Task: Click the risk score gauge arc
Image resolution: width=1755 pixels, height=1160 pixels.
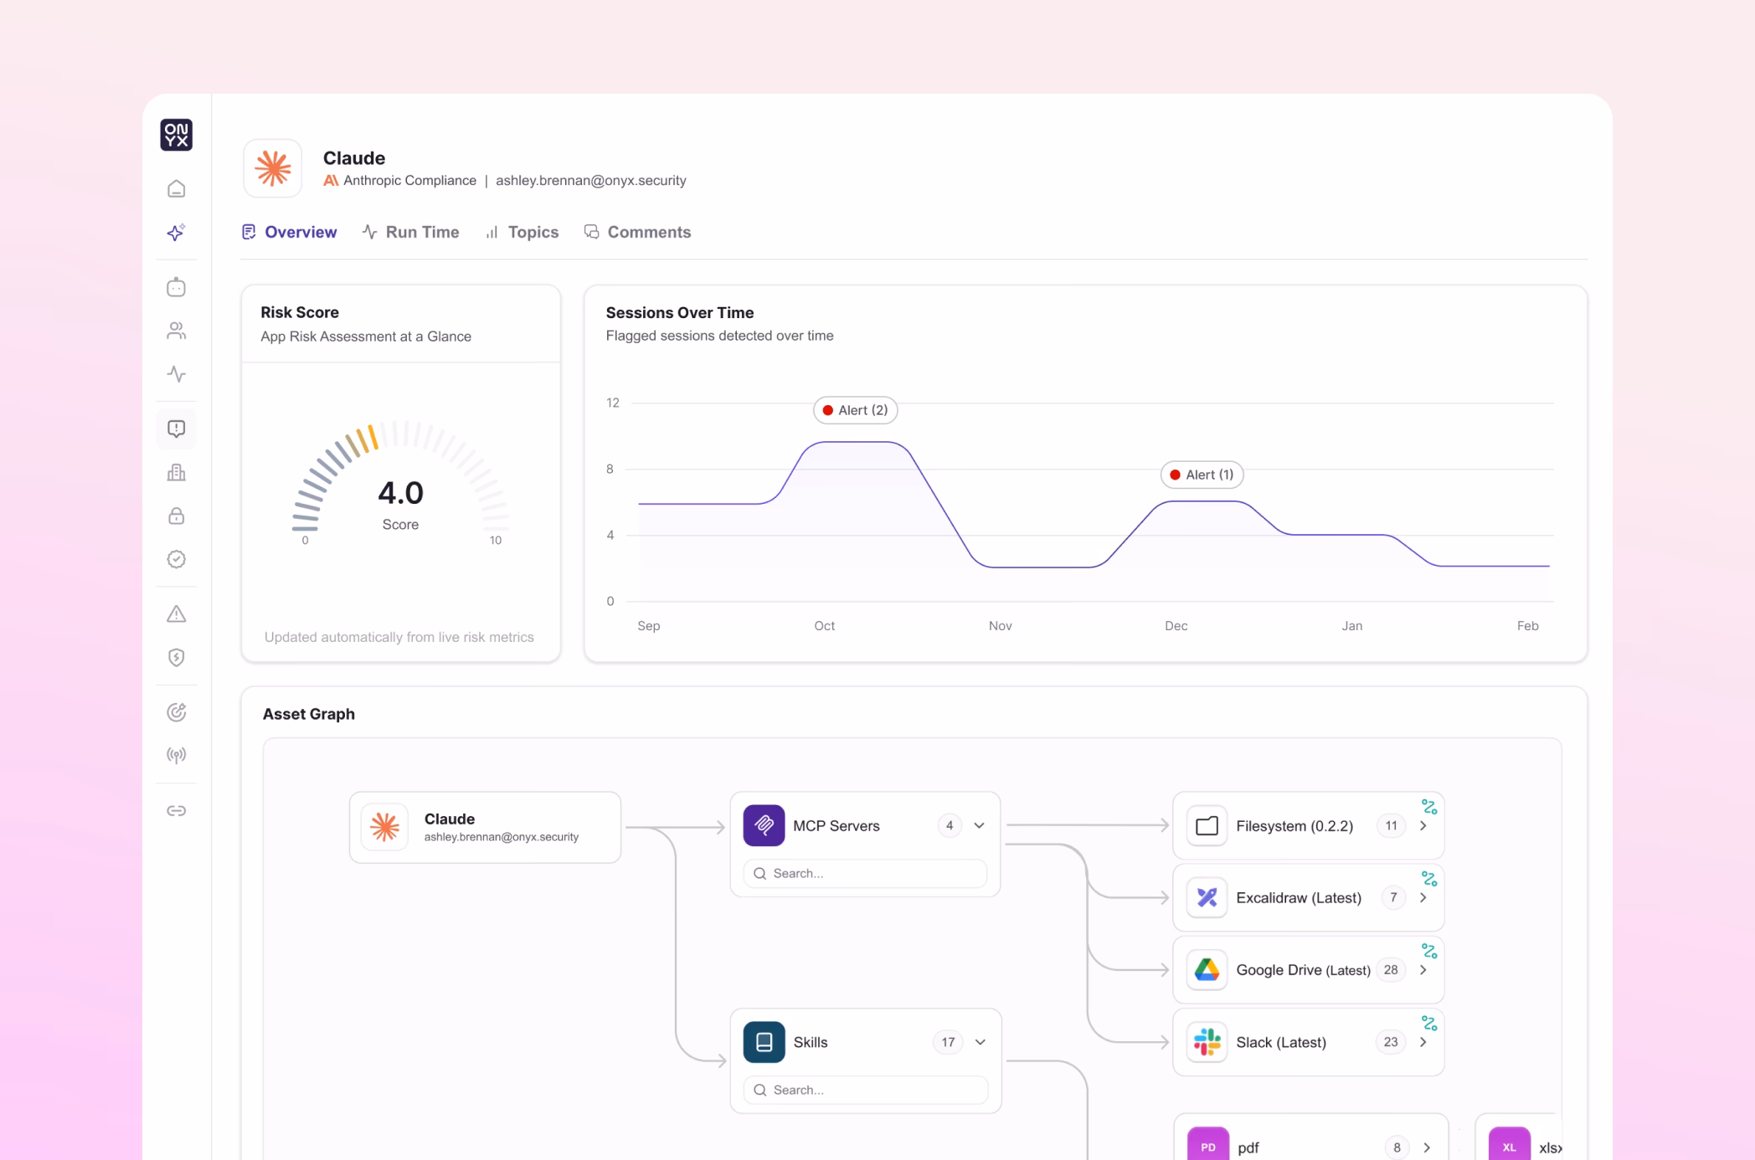Action: click(x=400, y=475)
